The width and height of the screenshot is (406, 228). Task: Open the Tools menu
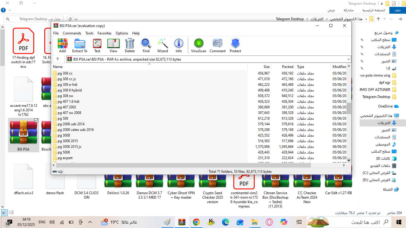point(89,33)
